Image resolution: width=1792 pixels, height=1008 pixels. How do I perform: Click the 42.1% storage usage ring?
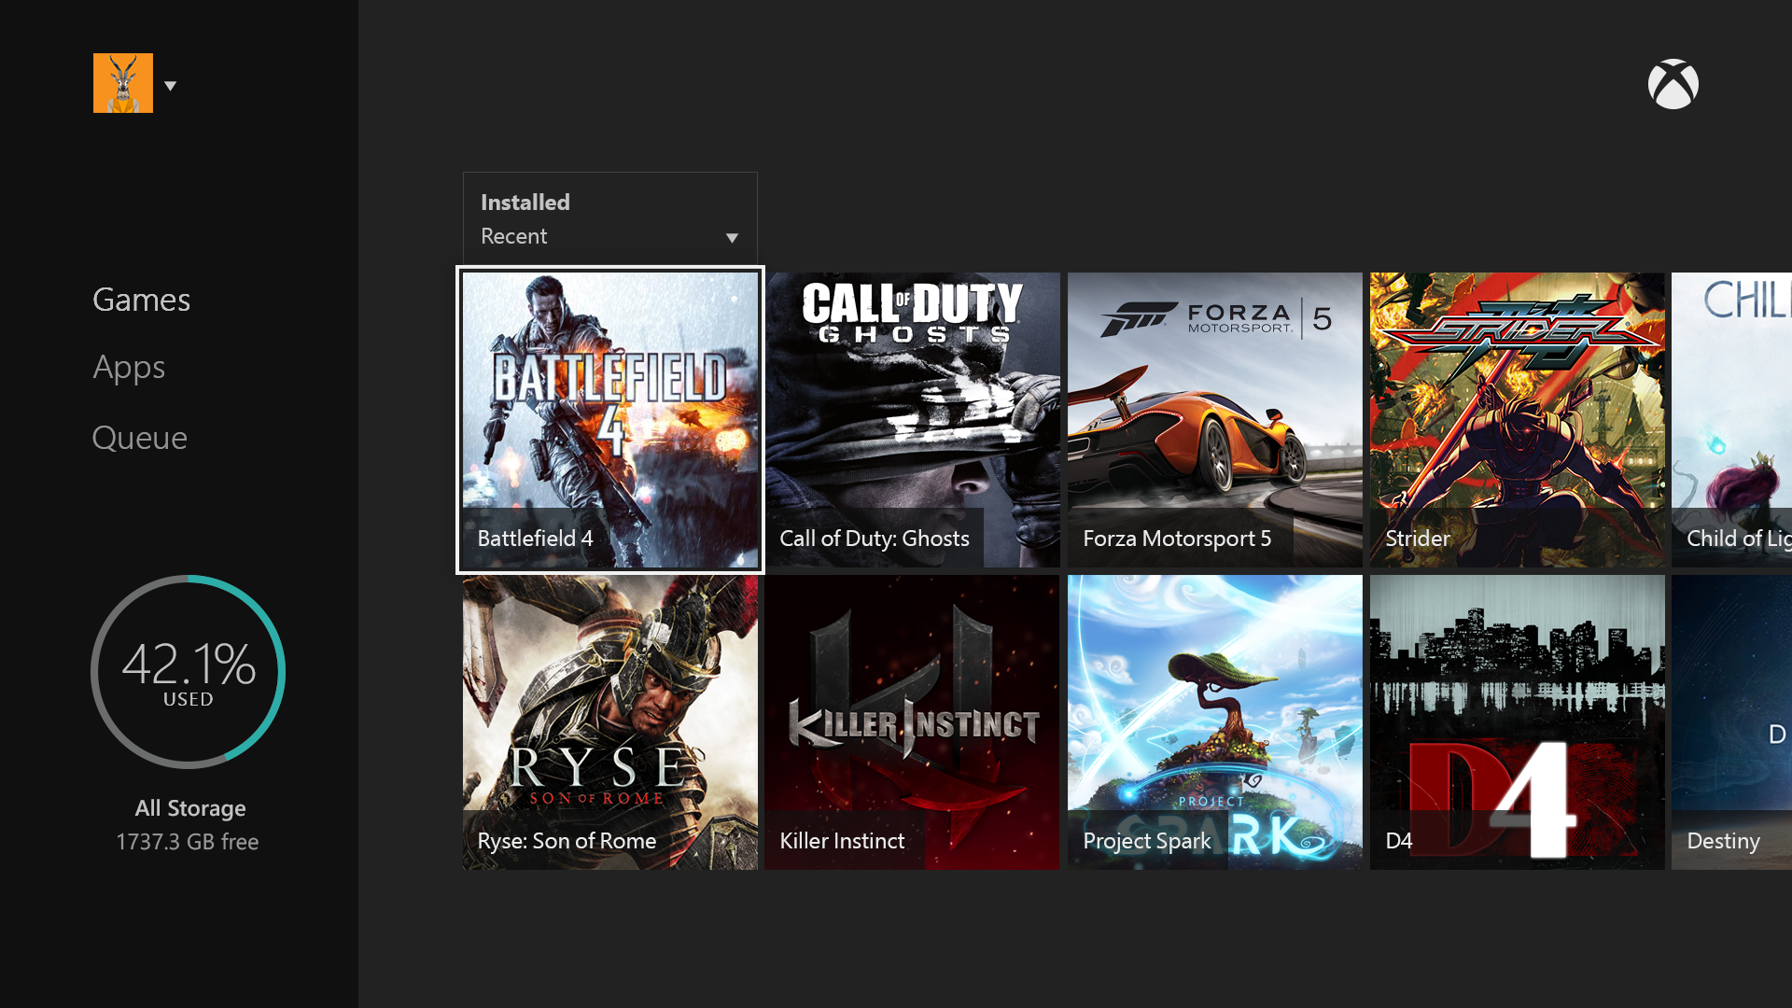[x=188, y=672]
